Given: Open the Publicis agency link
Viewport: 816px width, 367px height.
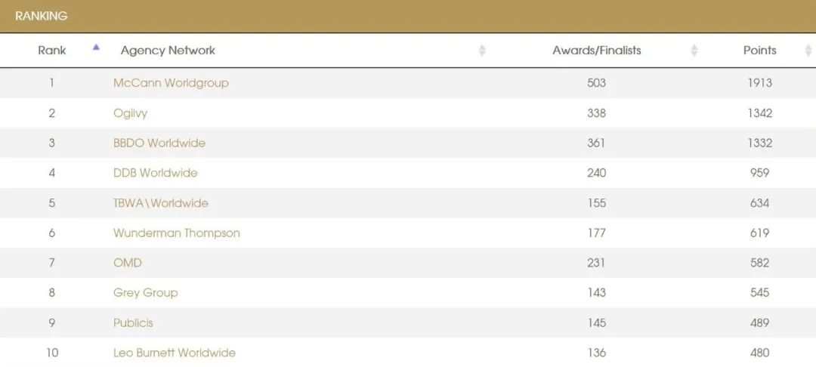Looking at the screenshot, I should coord(133,322).
